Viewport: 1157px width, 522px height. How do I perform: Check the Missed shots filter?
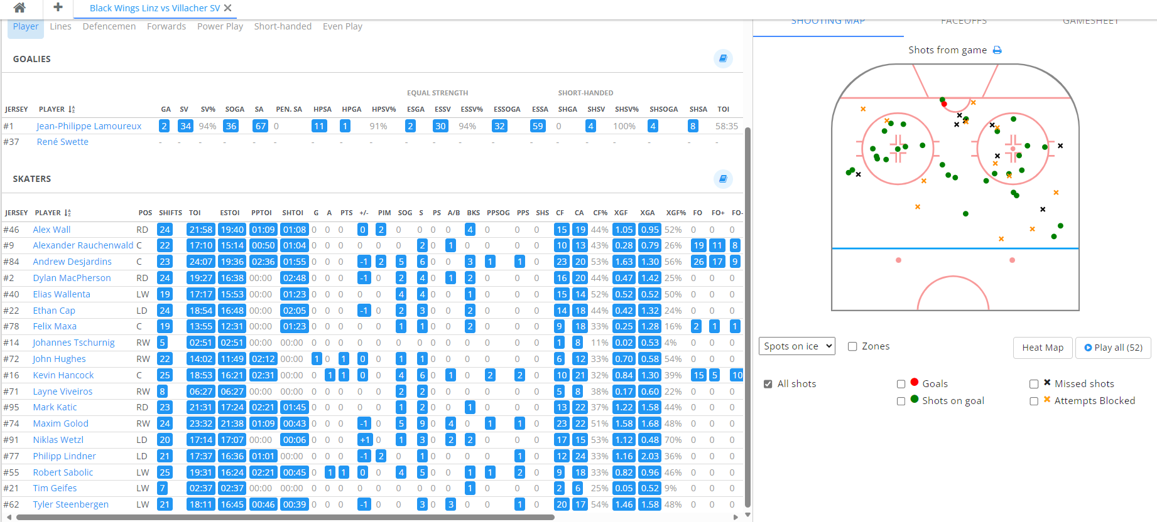[x=1033, y=384]
